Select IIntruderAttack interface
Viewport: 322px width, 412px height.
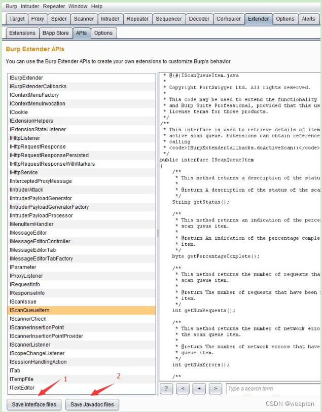(x=82, y=190)
